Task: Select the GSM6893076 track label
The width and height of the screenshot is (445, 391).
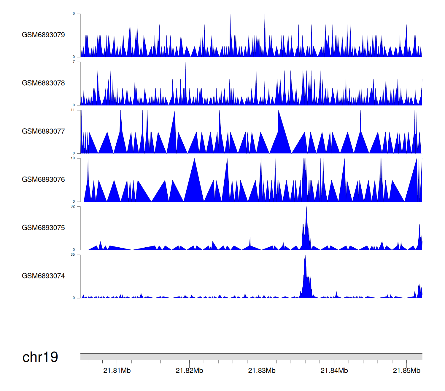Action: tap(43, 180)
